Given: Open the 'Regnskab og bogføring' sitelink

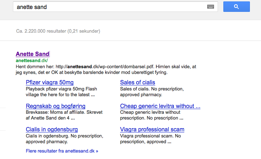Looking at the screenshot, I should click(56, 106).
